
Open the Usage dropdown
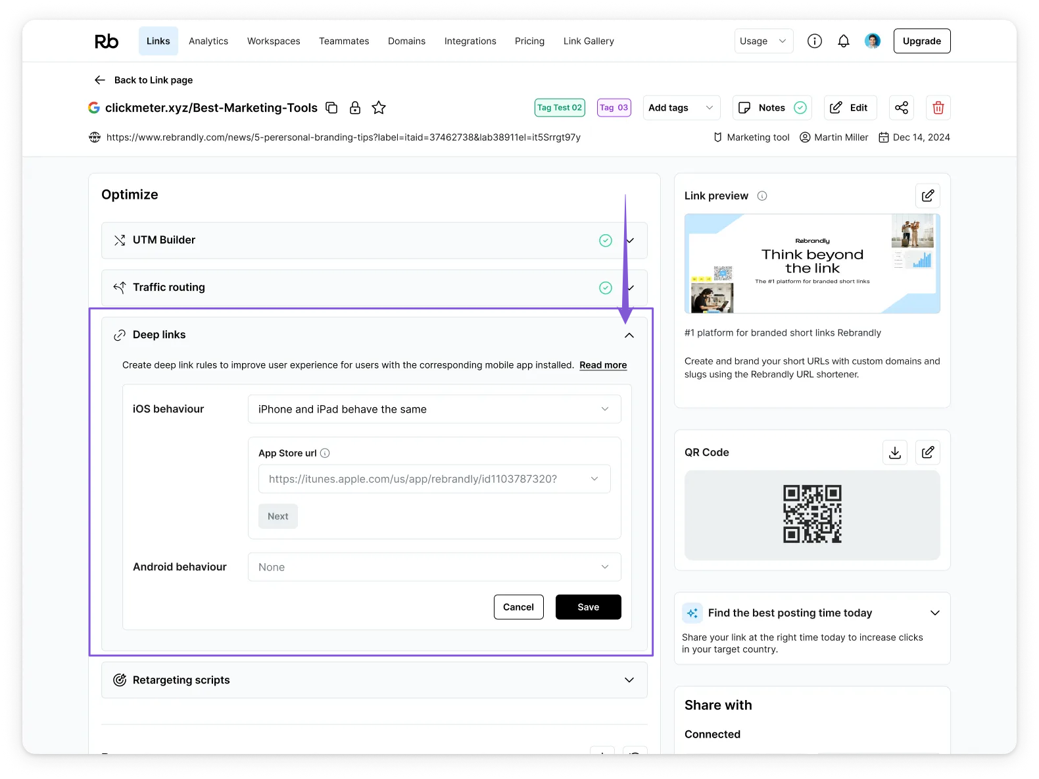coord(763,41)
